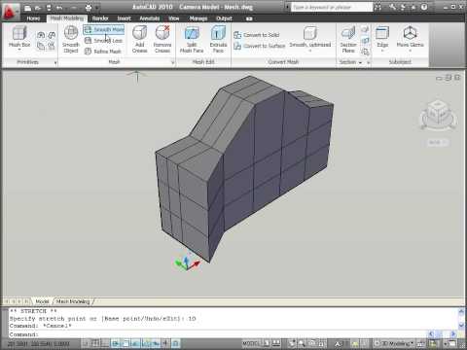The height and width of the screenshot is (350, 467).
Task: Click the ViewCube navigation widget
Action: click(x=439, y=115)
